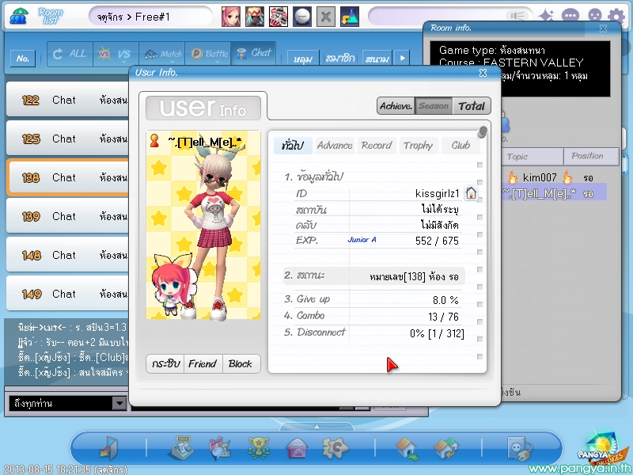
Task: Close the User Info window
Action: pos(483,73)
